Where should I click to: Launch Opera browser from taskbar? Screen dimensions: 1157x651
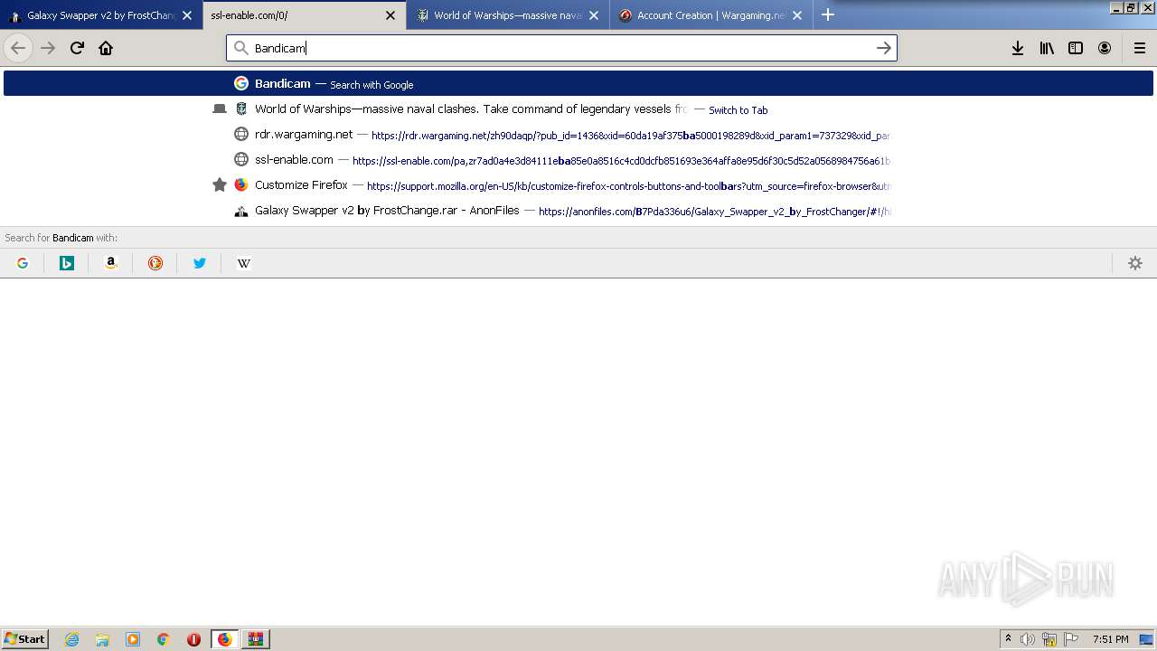point(193,639)
